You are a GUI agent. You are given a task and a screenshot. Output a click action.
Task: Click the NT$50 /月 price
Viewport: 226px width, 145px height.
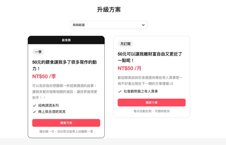129,68
